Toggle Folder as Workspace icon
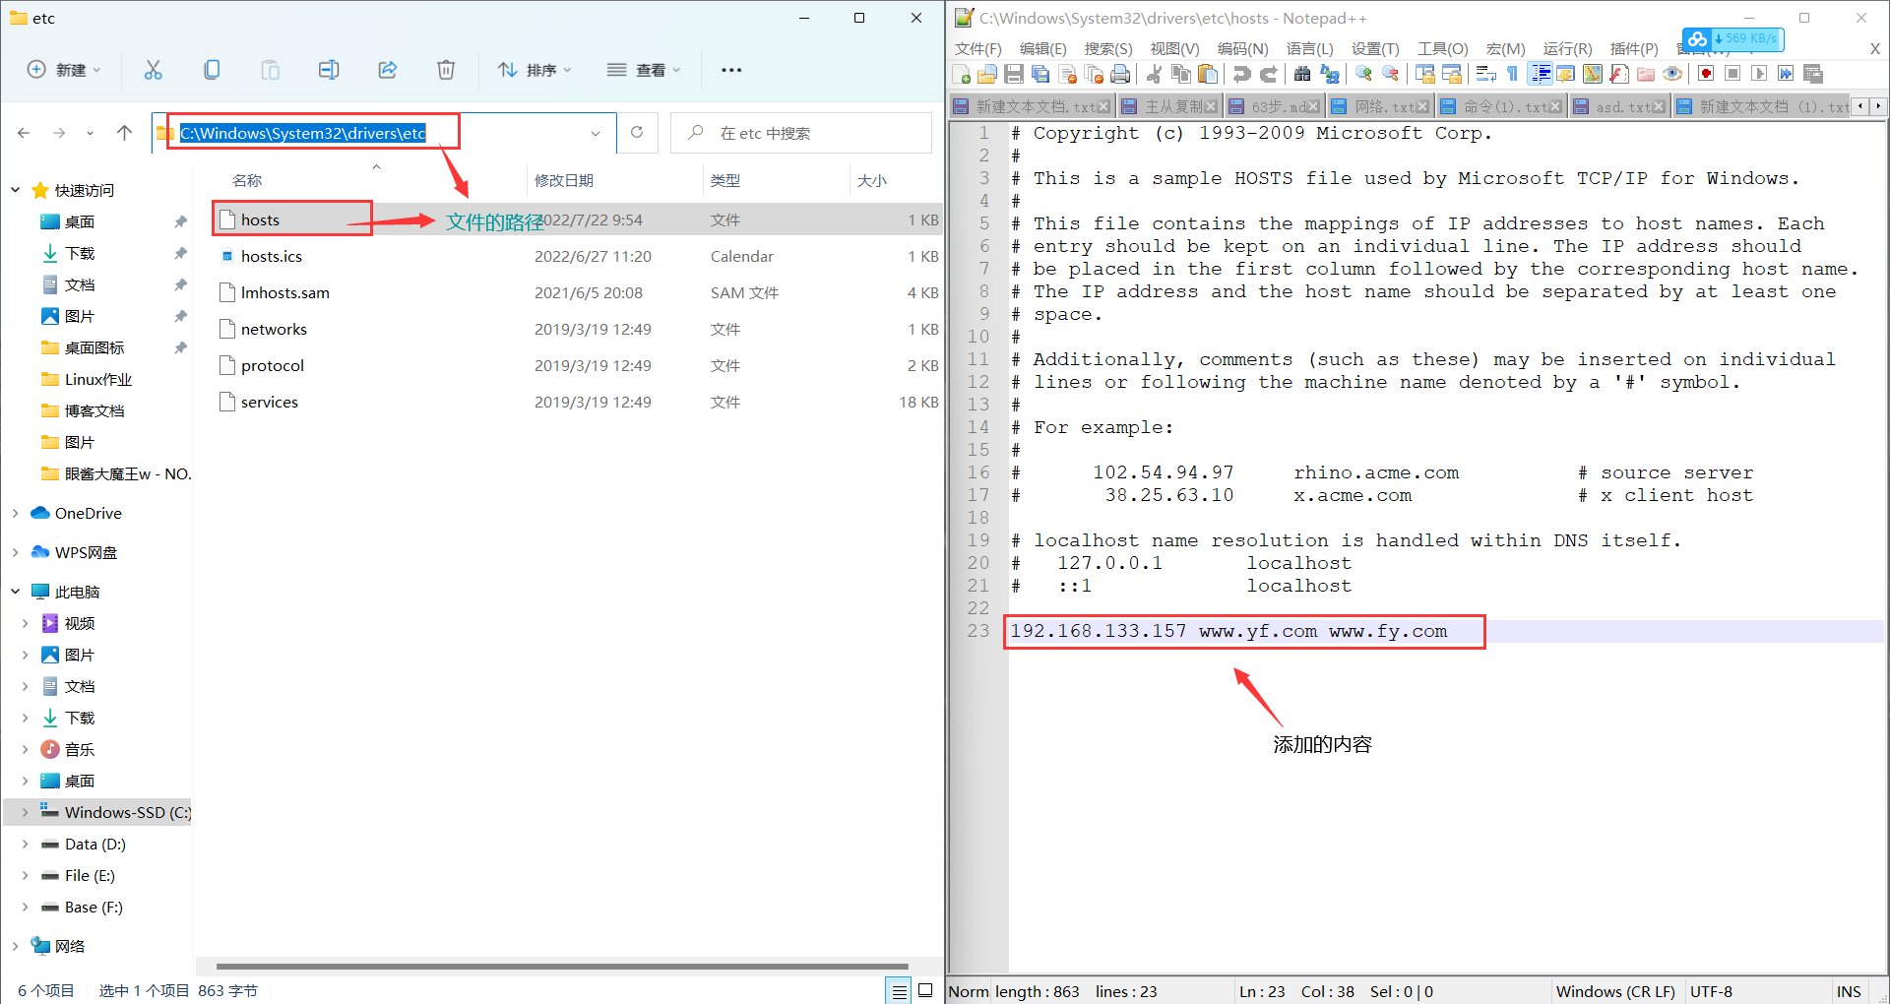Image resolution: width=1890 pixels, height=1004 pixels. click(1646, 75)
